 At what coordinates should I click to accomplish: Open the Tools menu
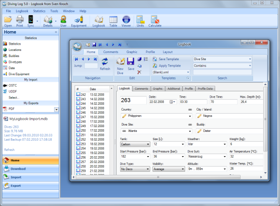pos(54,11)
